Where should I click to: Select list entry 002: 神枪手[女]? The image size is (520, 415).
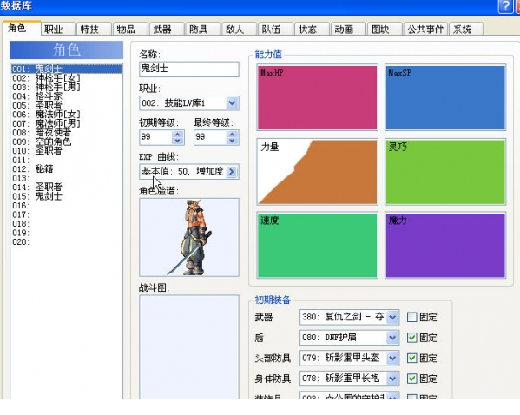pyautogui.click(x=66, y=78)
